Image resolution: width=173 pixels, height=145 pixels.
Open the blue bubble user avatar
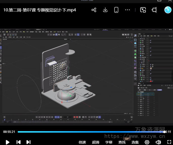pos(168,10)
